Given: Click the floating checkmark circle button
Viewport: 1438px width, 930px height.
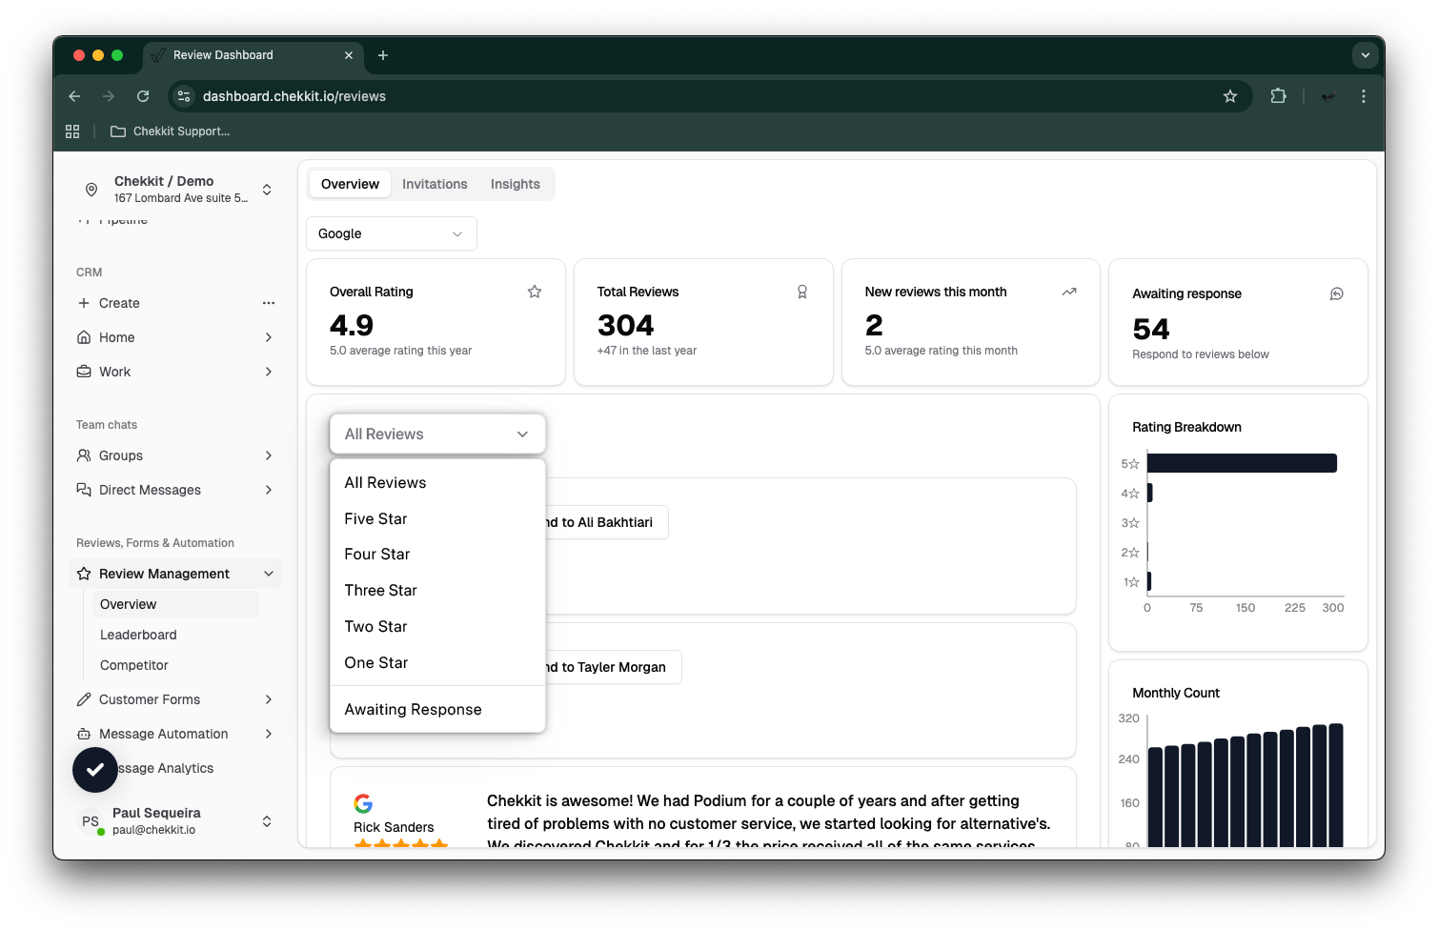Looking at the screenshot, I should (x=95, y=770).
